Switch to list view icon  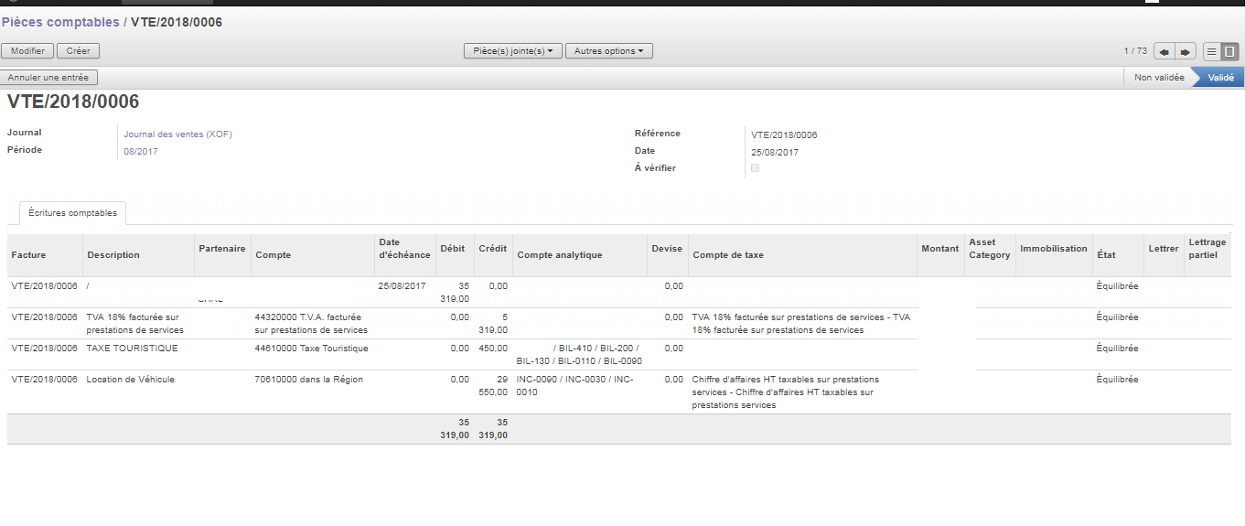tap(1211, 51)
